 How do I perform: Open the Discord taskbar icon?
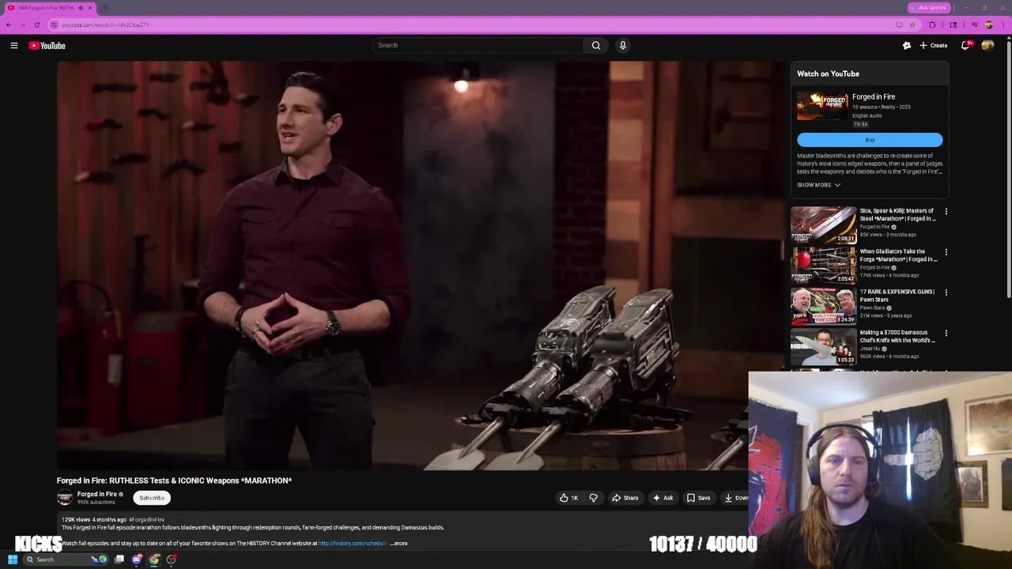(137, 560)
